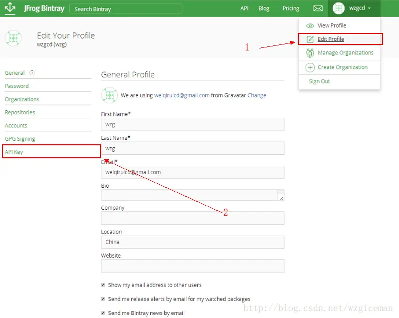This screenshot has height=318, width=399.
Task: Click the Gravatar image in General Profile
Action: point(109,95)
